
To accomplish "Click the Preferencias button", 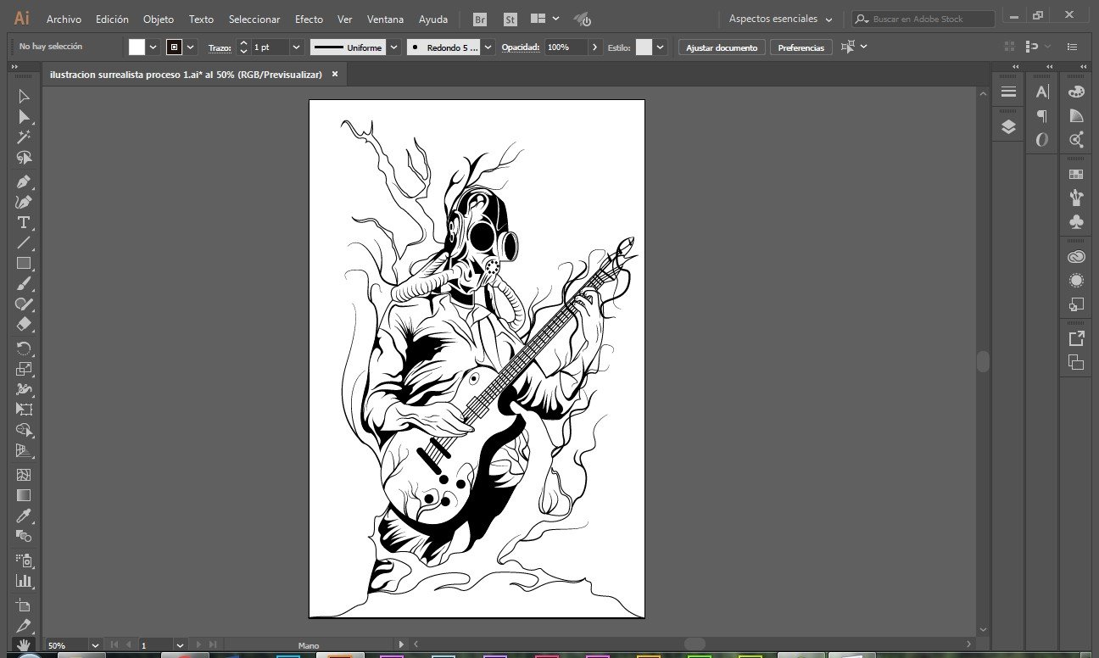I will (x=801, y=47).
